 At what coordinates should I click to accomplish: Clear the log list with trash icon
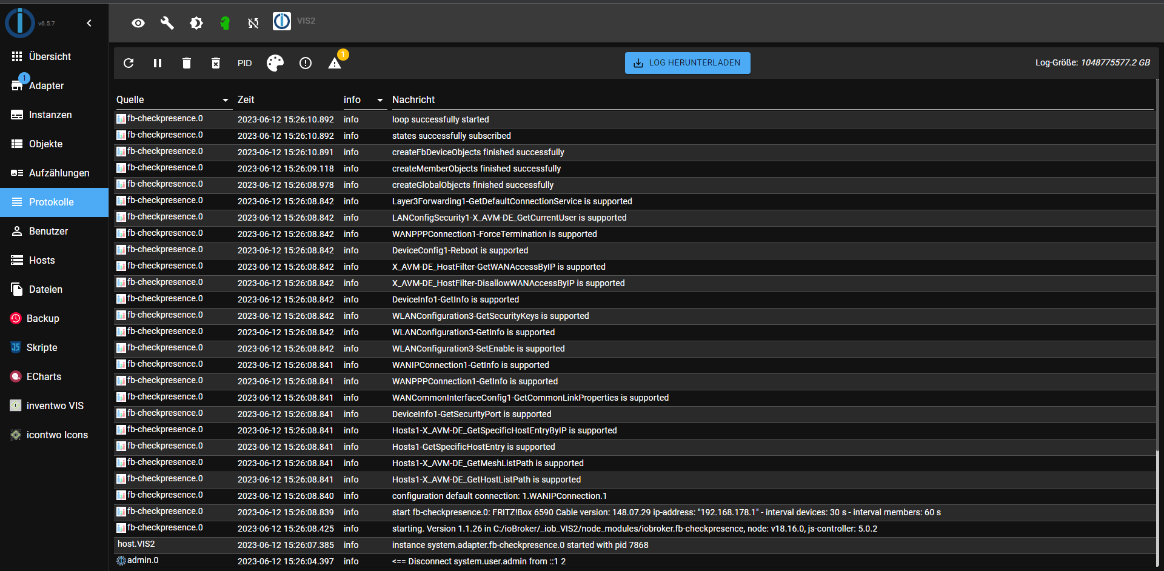click(x=187, y=63)
